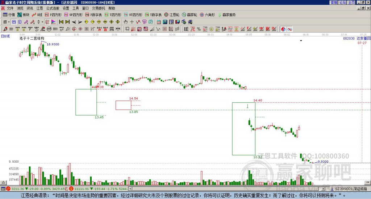
Task: Open the 行情 quotes view
Action: pos(9,15)
